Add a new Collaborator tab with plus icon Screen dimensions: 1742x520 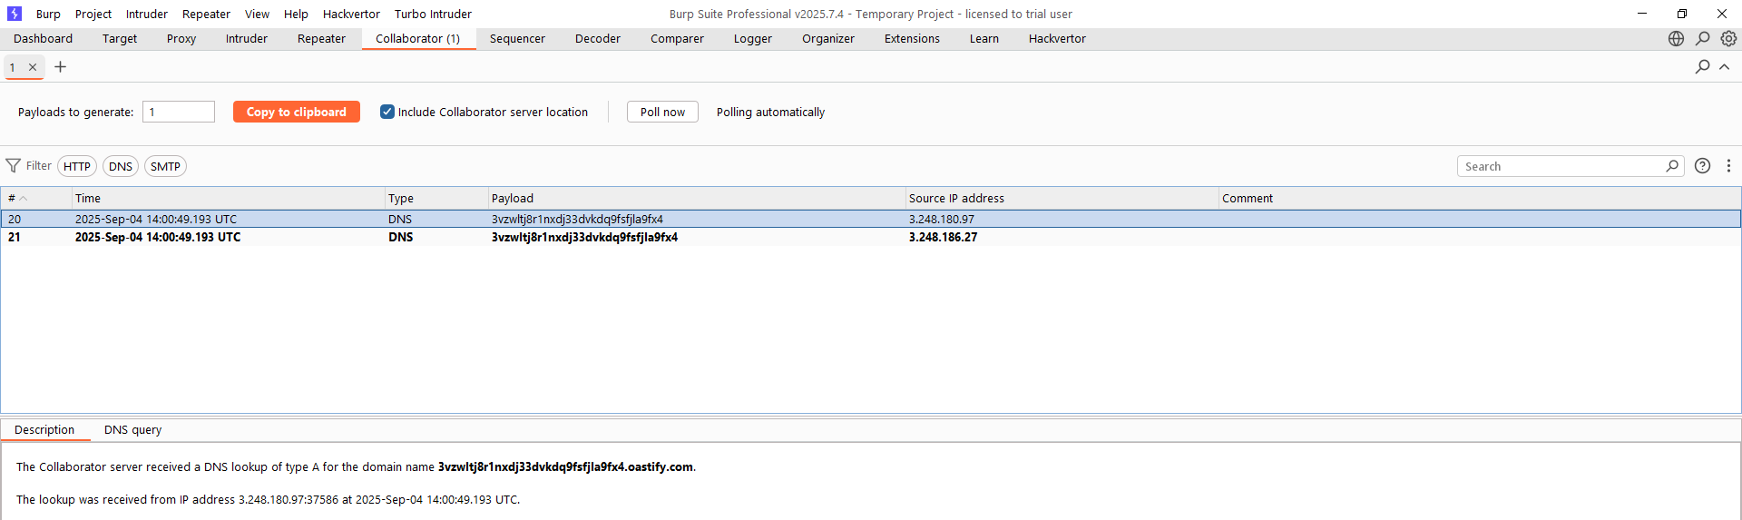[61, 67]
